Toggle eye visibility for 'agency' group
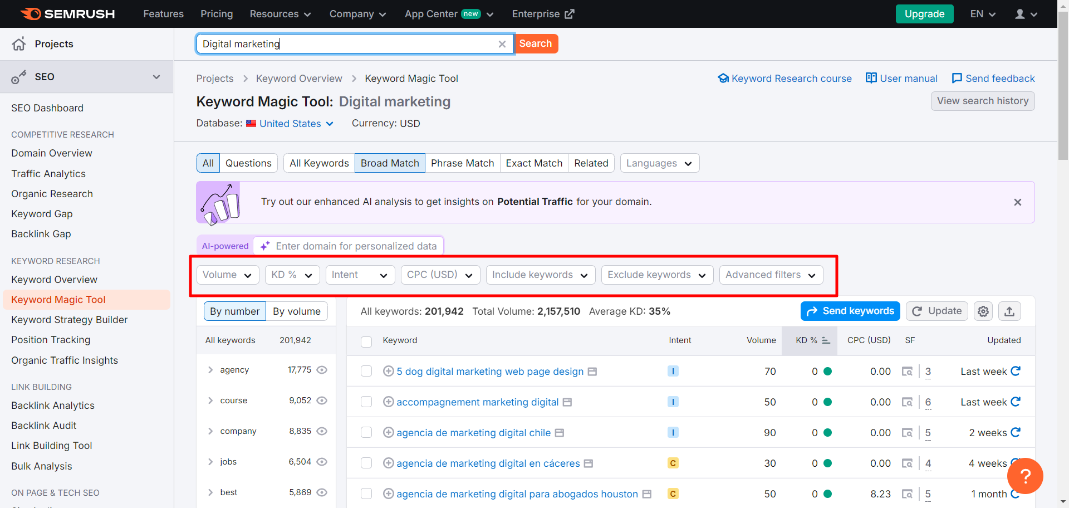The width and height of the screenshot is (1069, 508). (322, 370)
